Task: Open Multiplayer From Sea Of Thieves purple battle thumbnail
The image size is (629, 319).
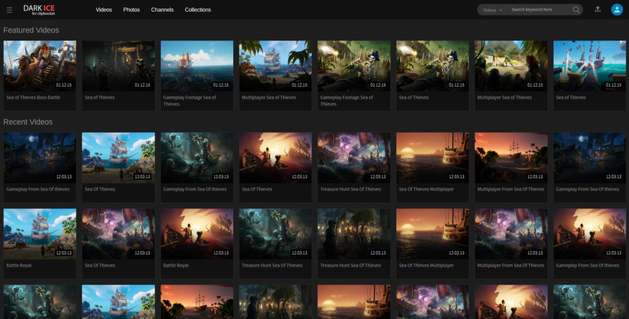Action: coord(511,234)
